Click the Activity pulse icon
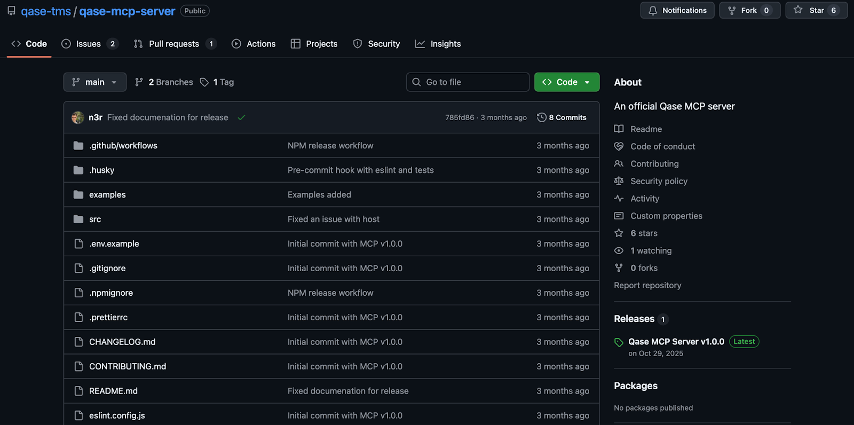This screenshot has height=425, width=854. coord(619,199)
